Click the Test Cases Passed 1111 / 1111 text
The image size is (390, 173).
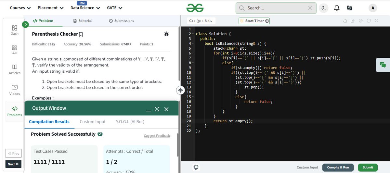pyautogui.click(x=49, y=162)
